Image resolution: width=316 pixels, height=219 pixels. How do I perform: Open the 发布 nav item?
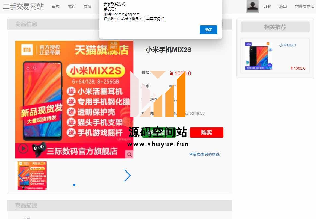87,7
